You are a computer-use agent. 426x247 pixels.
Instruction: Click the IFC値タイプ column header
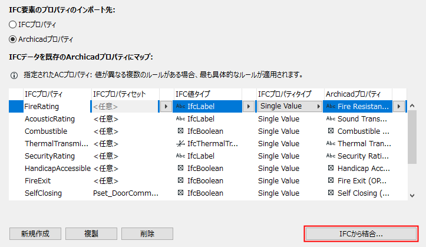[192, 94]
